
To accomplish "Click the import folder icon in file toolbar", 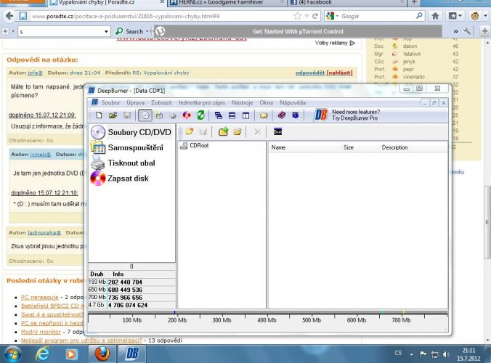I will tap(189, 131).
